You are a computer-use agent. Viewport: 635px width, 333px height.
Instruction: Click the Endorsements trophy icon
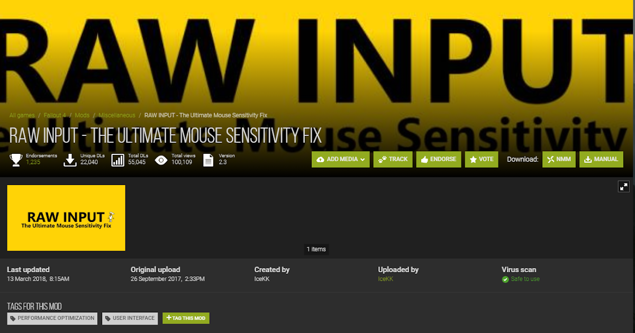coord(15,159)
